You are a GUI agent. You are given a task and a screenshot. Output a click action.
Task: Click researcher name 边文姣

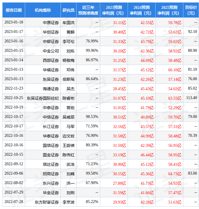(69, 136)
